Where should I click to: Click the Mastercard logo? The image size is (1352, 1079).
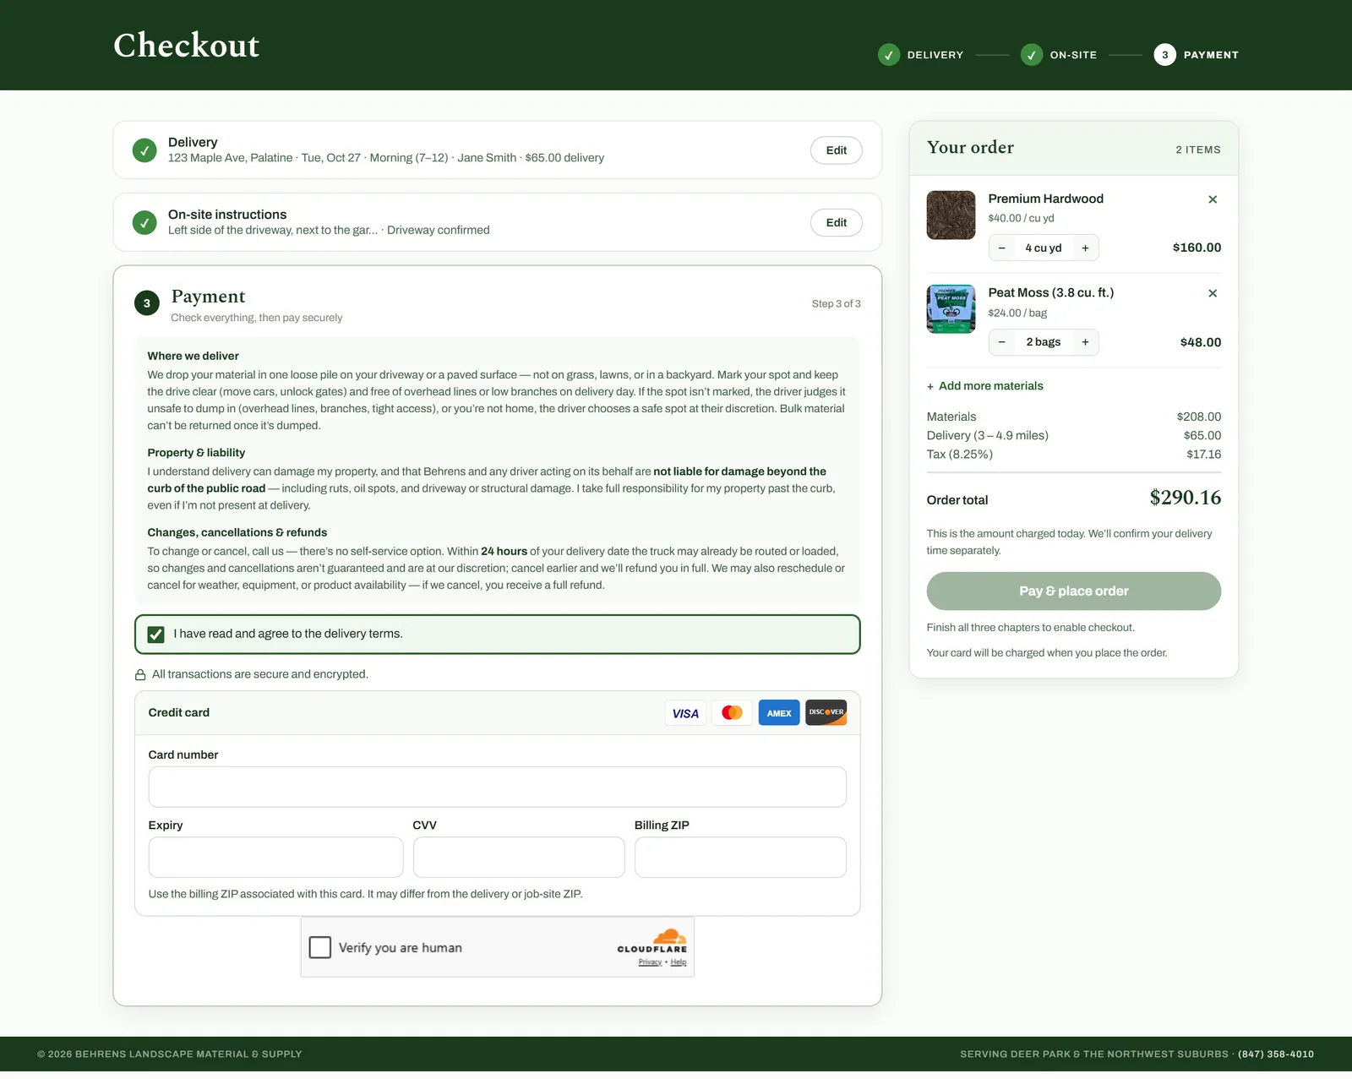click(732, 713)
